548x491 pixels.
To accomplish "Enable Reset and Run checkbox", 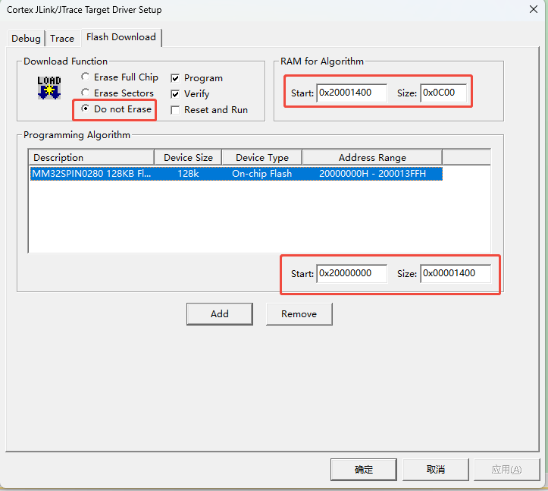I will (x=175, y=110).
